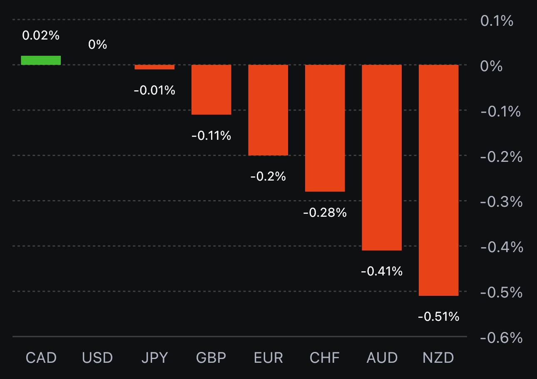Click the AUD axis label

pos(382,358)
